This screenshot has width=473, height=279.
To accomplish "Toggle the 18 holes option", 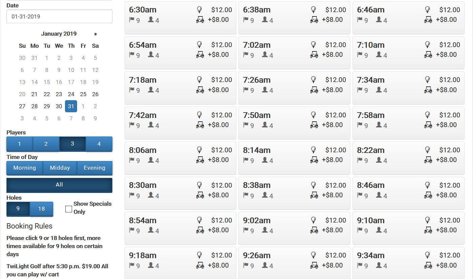I will 41,209.
